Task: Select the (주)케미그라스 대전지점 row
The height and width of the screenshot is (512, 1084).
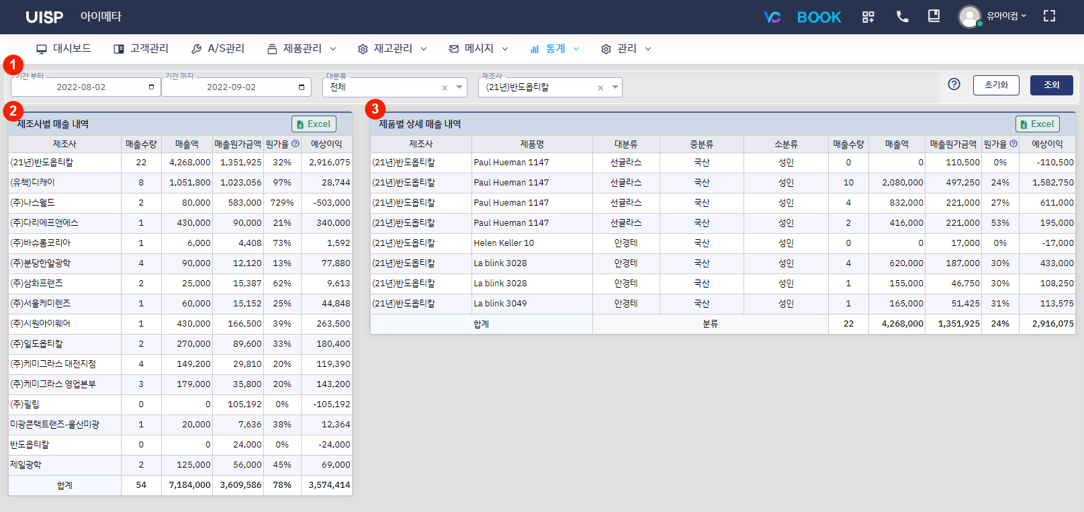Action: click(x=180, y=364)
